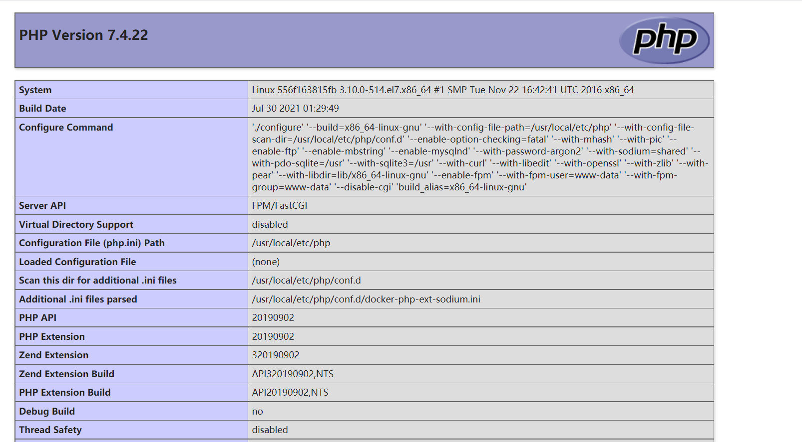Click the Loaded Configuration File label
Viewport: 802px width, 442px height.
point(77,262)
